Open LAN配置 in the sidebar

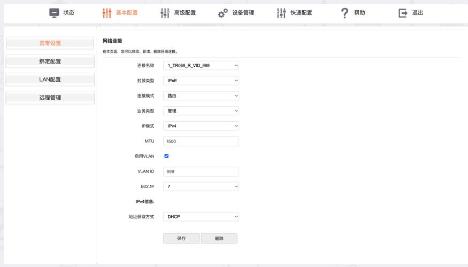tap(50, 79)
